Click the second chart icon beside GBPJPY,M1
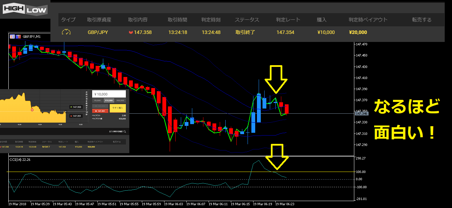This screenshot has height=208, width=452. tap(18, 36)
